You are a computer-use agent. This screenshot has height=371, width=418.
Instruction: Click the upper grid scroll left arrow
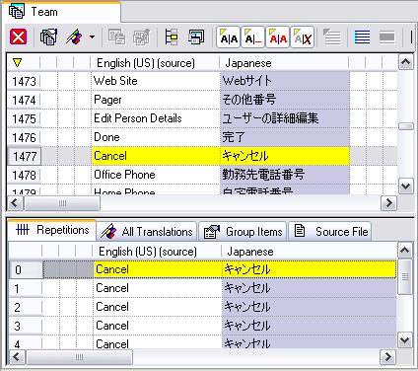coord(15,203)
